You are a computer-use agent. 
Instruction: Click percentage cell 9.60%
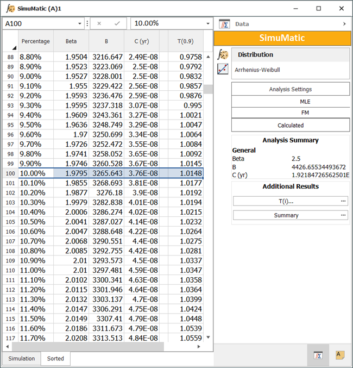pos(36,135)
